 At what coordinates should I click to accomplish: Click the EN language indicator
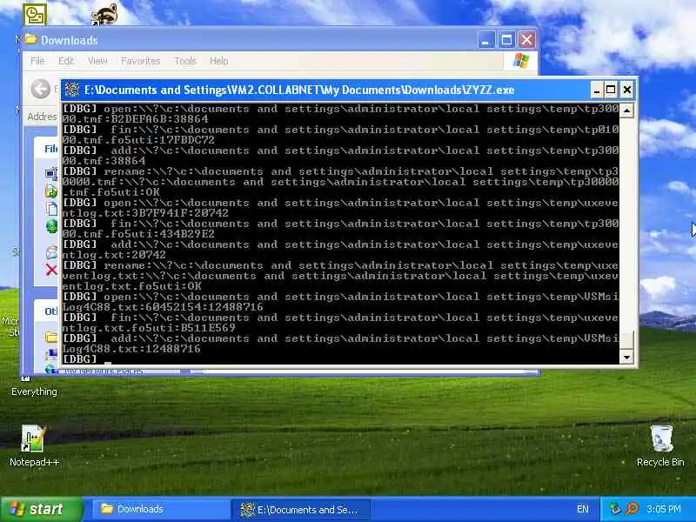point(583,509)
